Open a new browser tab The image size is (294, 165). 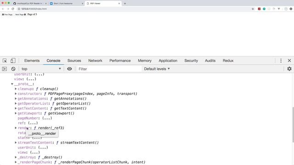click(125, 3)
